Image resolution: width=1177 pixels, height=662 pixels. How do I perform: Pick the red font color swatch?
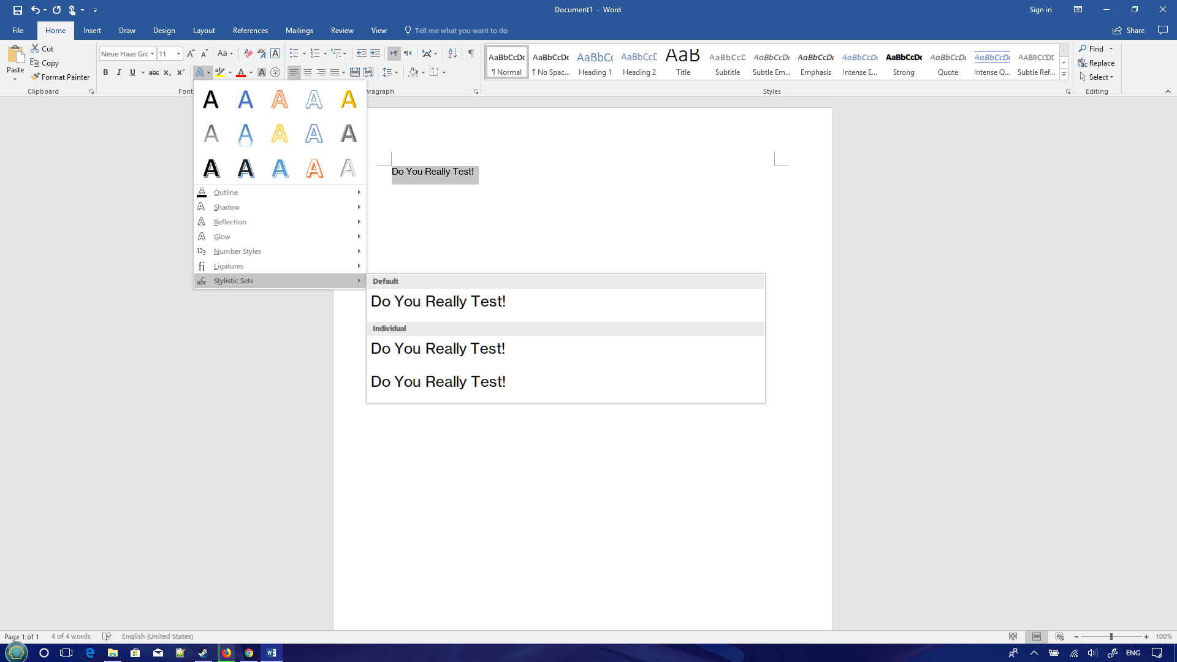(x=242, y=72)
